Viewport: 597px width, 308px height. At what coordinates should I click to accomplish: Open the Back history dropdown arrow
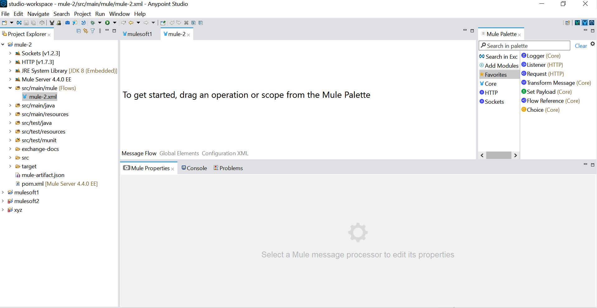click(138, 23)
